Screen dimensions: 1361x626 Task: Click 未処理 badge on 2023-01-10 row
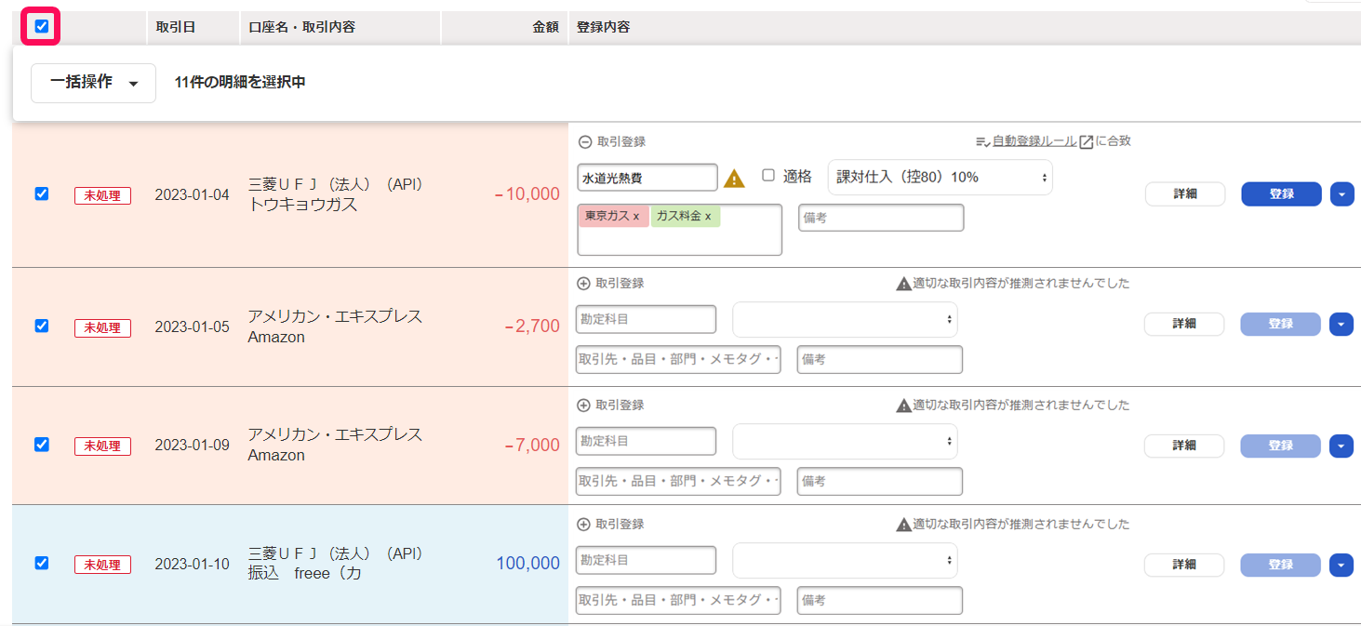(103, 565)
